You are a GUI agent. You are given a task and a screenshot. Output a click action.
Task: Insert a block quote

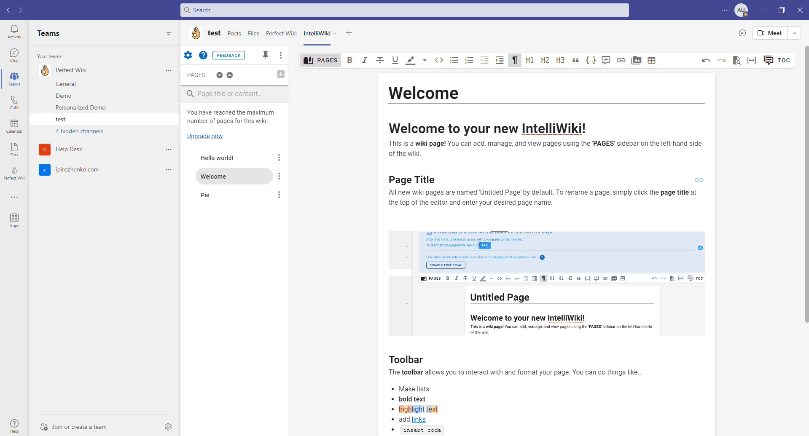pyautogui.click(x=575, y=60)
